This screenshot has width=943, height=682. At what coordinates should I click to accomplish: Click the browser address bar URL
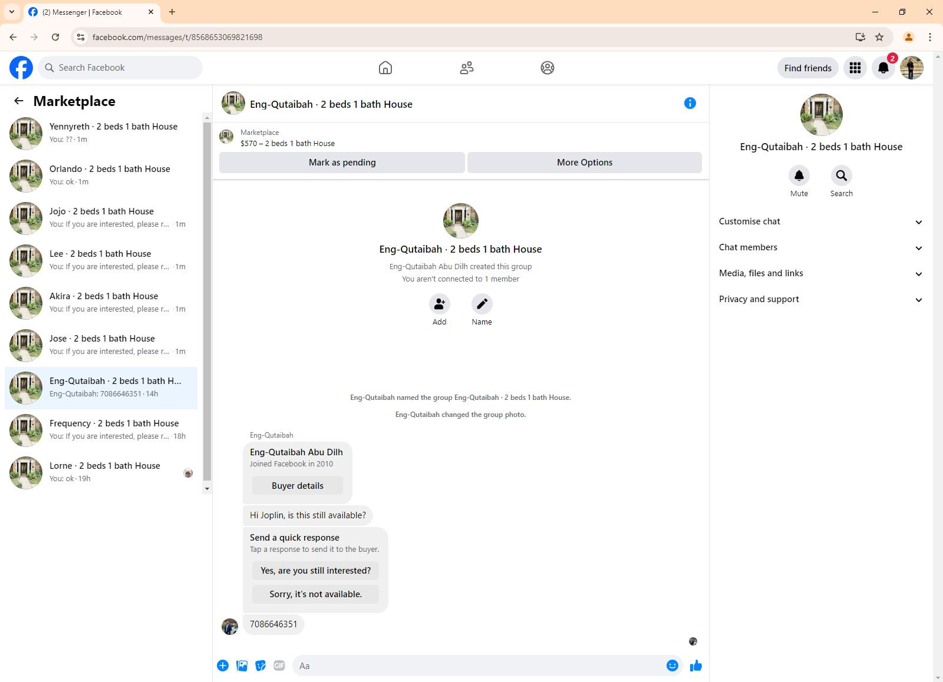177,37
